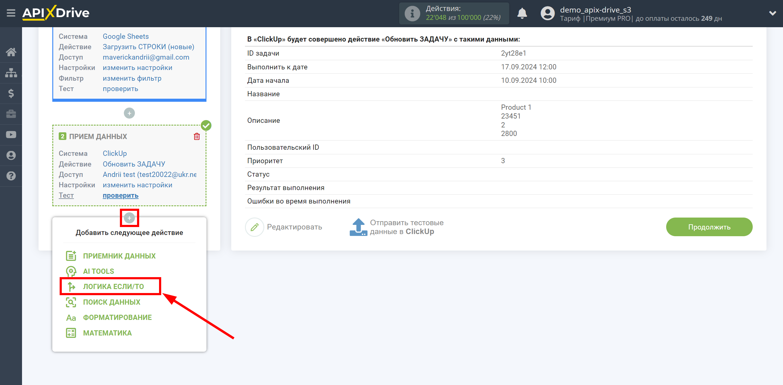Screen dimensions: 783x385
Task: Select ФОРМАТИРОВАНИЕ action
Action: tap(117, 317)
